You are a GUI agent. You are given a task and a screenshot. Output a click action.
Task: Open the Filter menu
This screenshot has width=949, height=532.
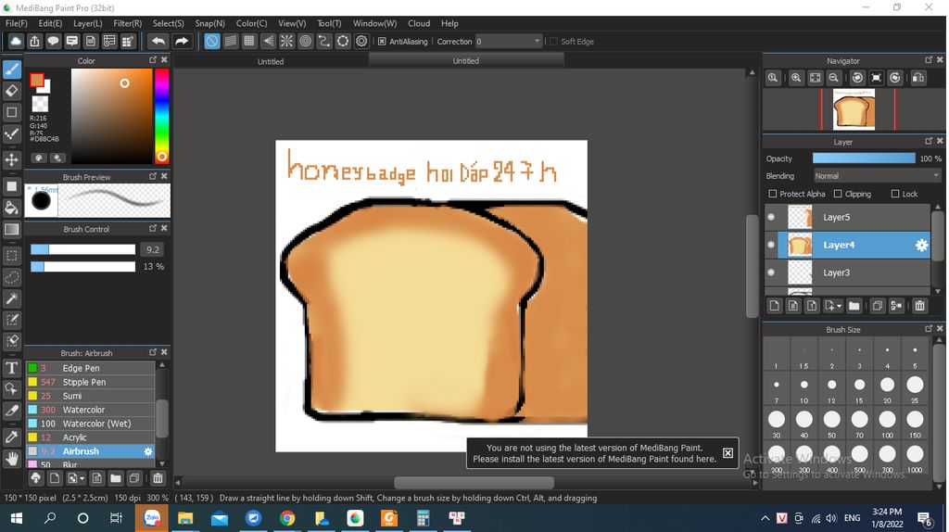coord(127,23)
